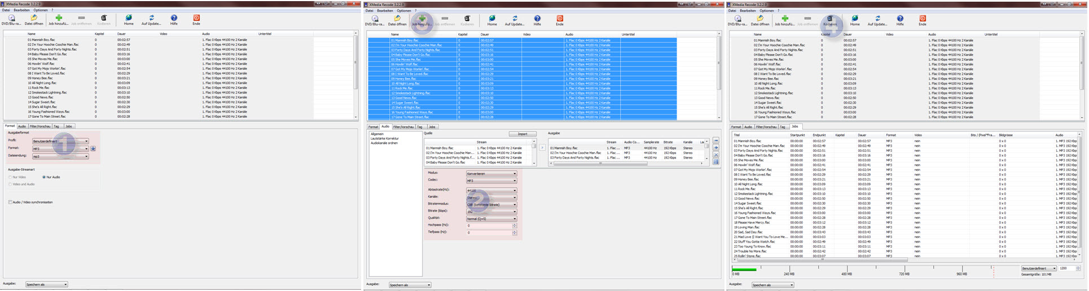Screen dimensions: 1089x291
Task: Click the Hochpass (Hz) input field
Action: [489, 226]
